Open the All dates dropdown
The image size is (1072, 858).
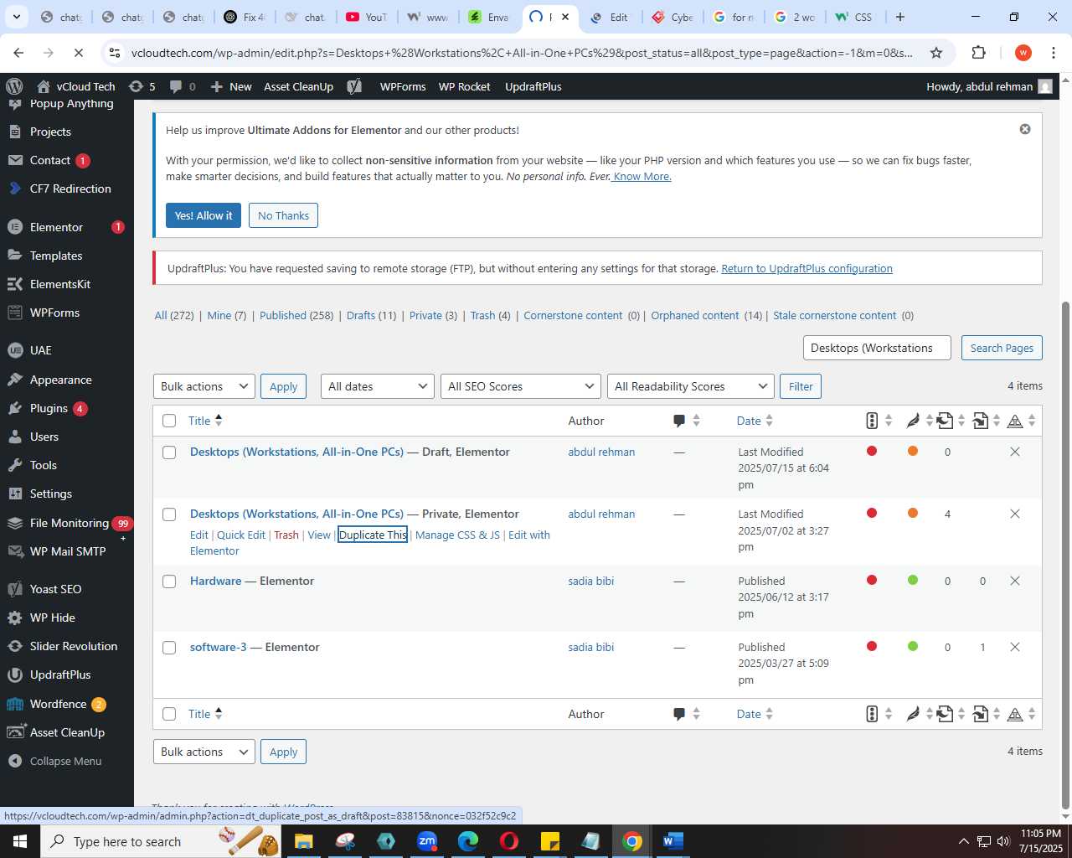point(378,386)
